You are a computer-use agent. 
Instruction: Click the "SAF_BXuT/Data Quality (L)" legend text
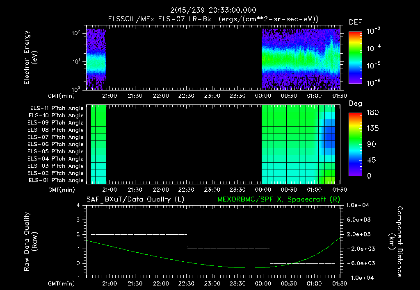(135, 199)
